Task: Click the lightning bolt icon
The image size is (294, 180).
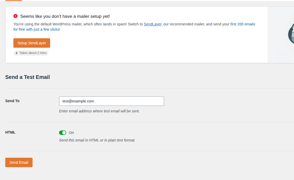Action: 17,53
